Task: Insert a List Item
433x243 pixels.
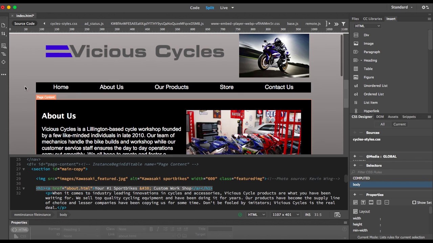Action: [x=370, y=103]
